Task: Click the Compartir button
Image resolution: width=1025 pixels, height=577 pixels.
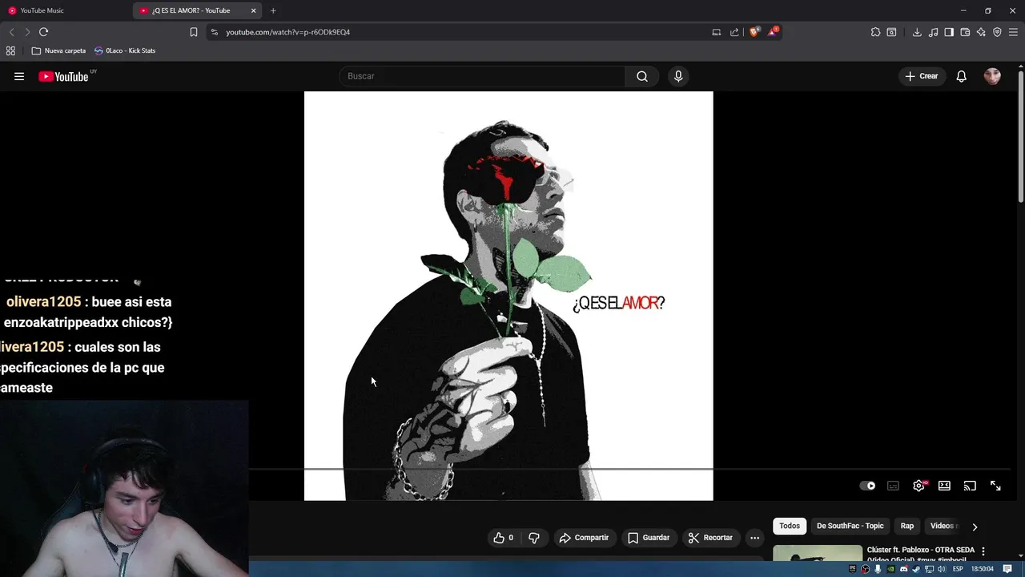Action: point(584,538)
